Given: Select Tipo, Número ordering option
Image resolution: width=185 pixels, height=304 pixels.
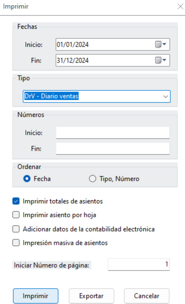Looking at the screenshot, I should pyautogui.click(x=93, y=178).
